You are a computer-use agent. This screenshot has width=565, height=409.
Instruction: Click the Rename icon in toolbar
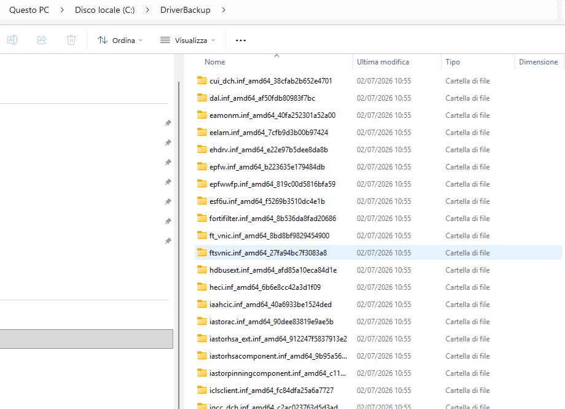(x=12, y=40)
